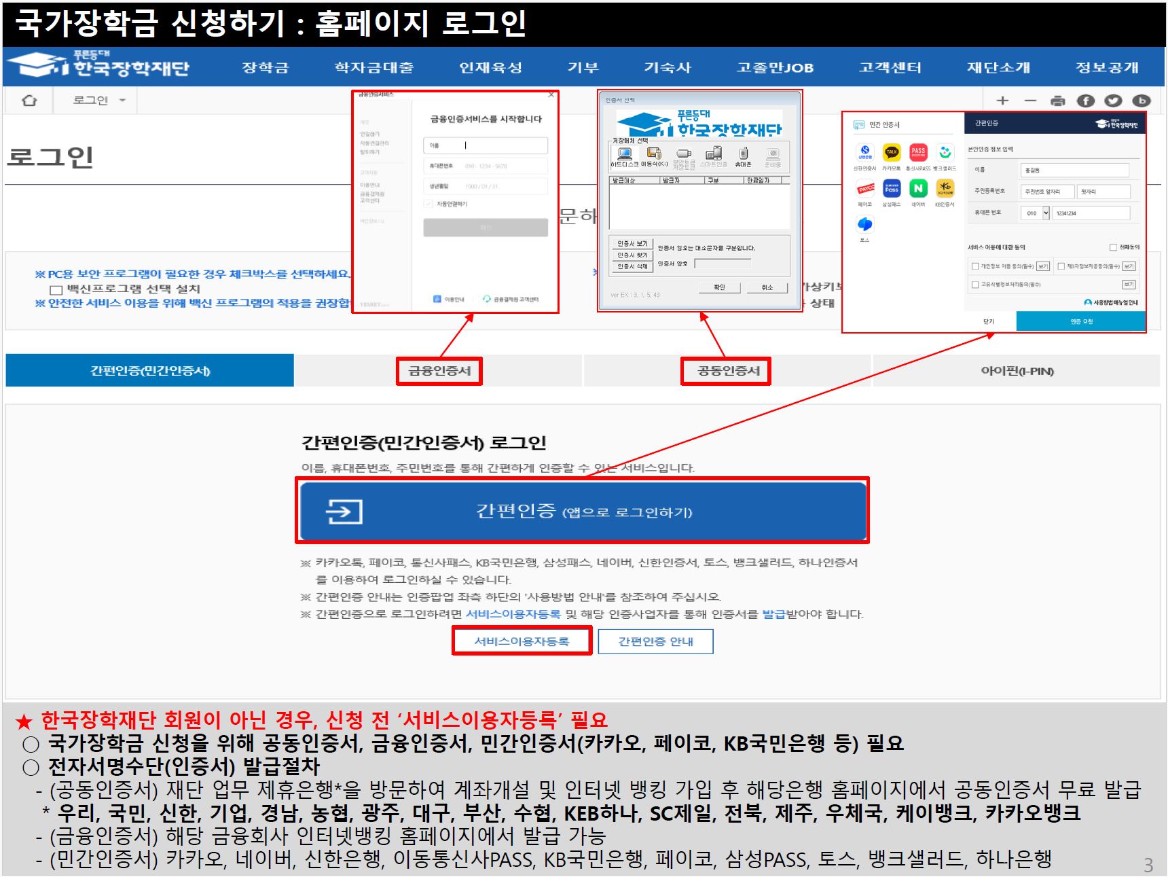1168x877 pixels.
Task: Check the 제3자정보제공동의(필수) box
Action: coord(1061,266)
